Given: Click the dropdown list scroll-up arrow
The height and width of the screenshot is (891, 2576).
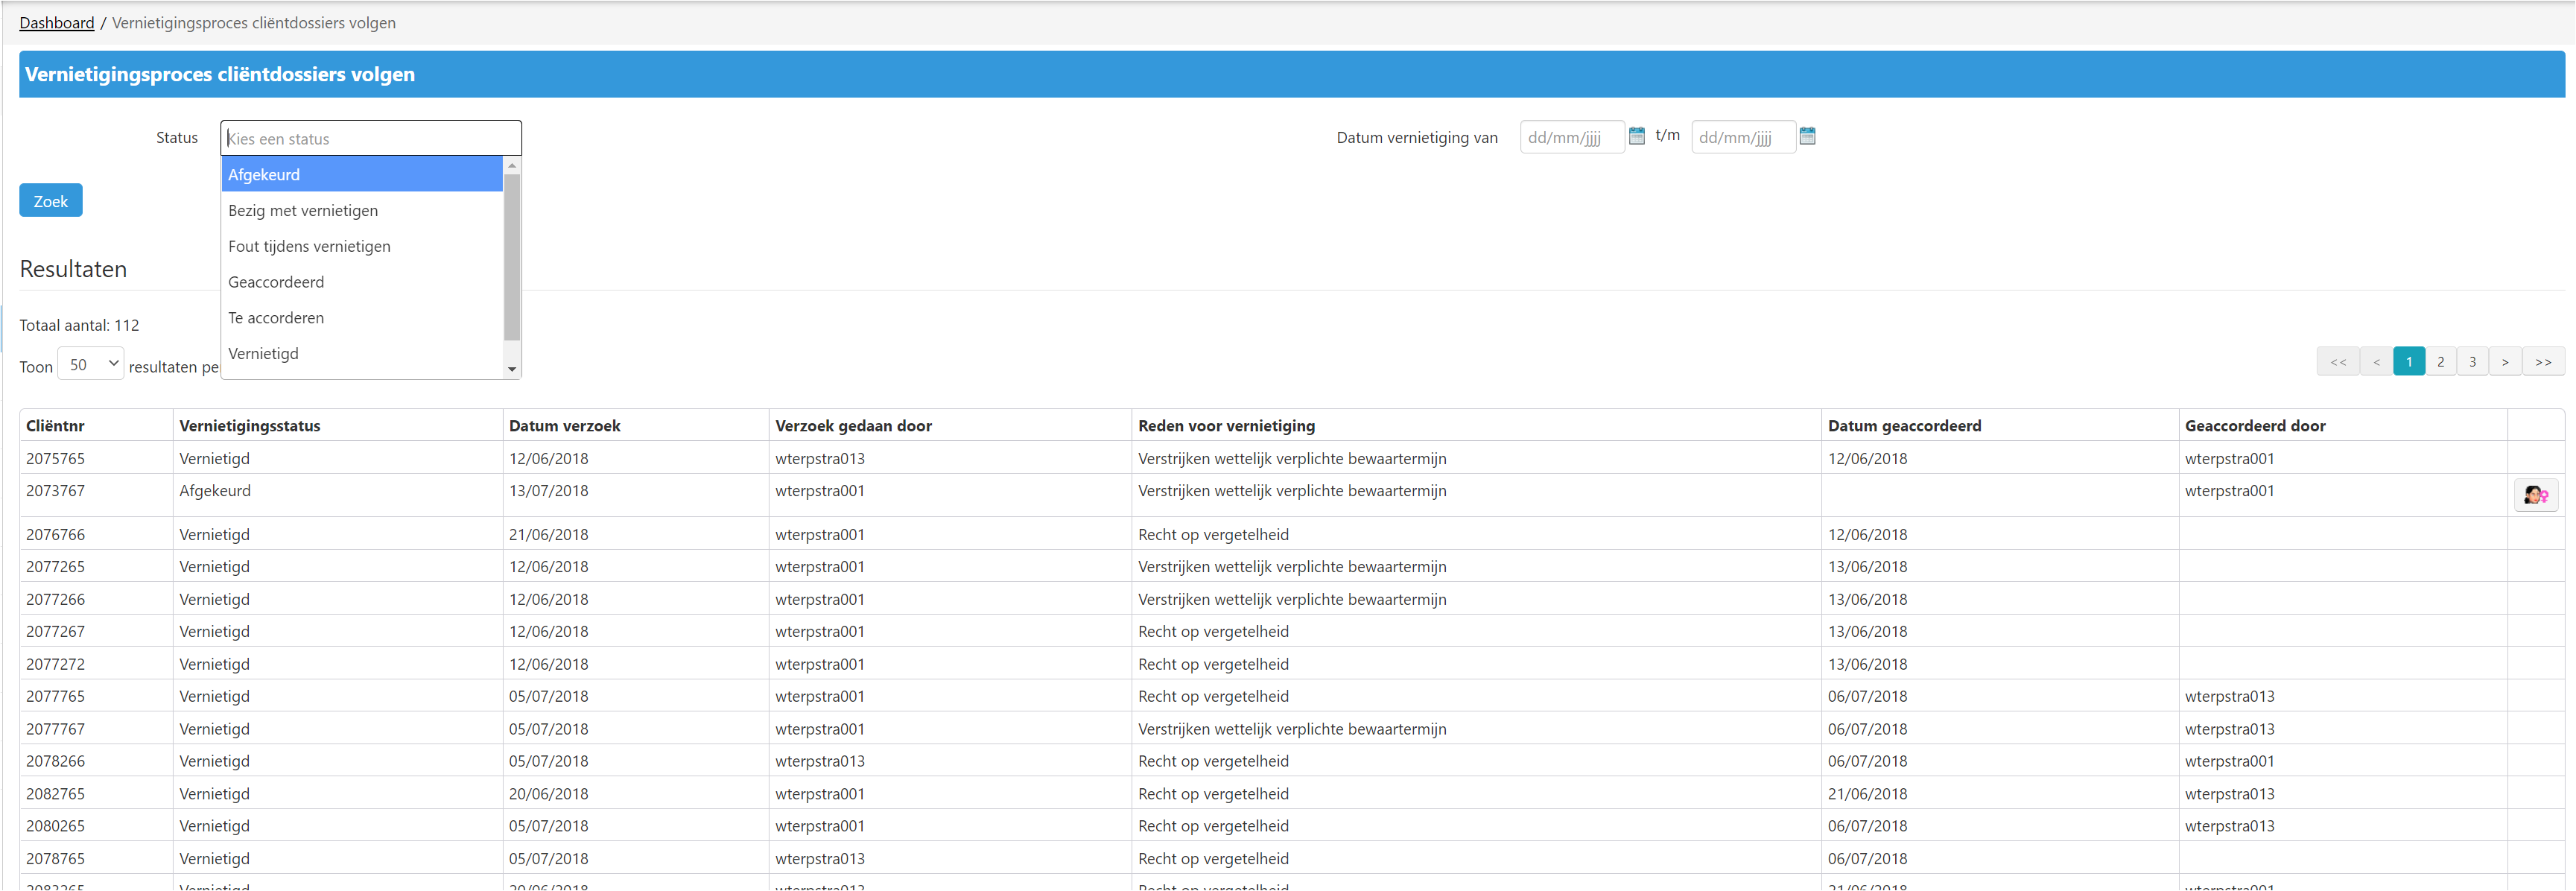Looking at the screenshot, I should pos(512,166).
